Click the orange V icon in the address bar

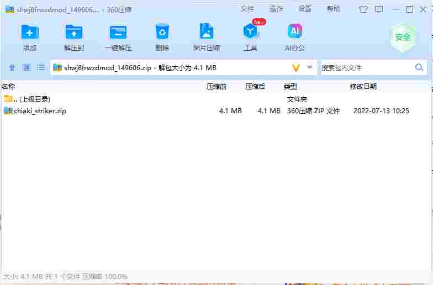tap(296, 67)
